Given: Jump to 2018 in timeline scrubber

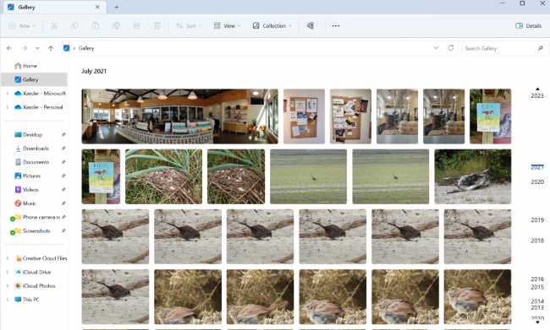Looking at the screenshot, I should tap(537, 241).
